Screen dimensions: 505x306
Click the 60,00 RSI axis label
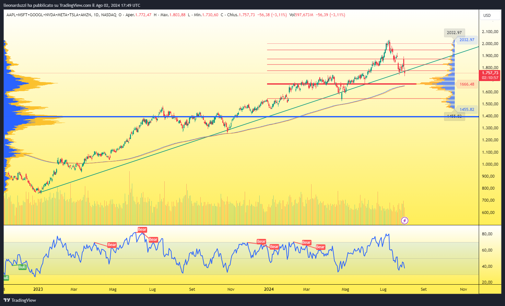pos(487,250)
